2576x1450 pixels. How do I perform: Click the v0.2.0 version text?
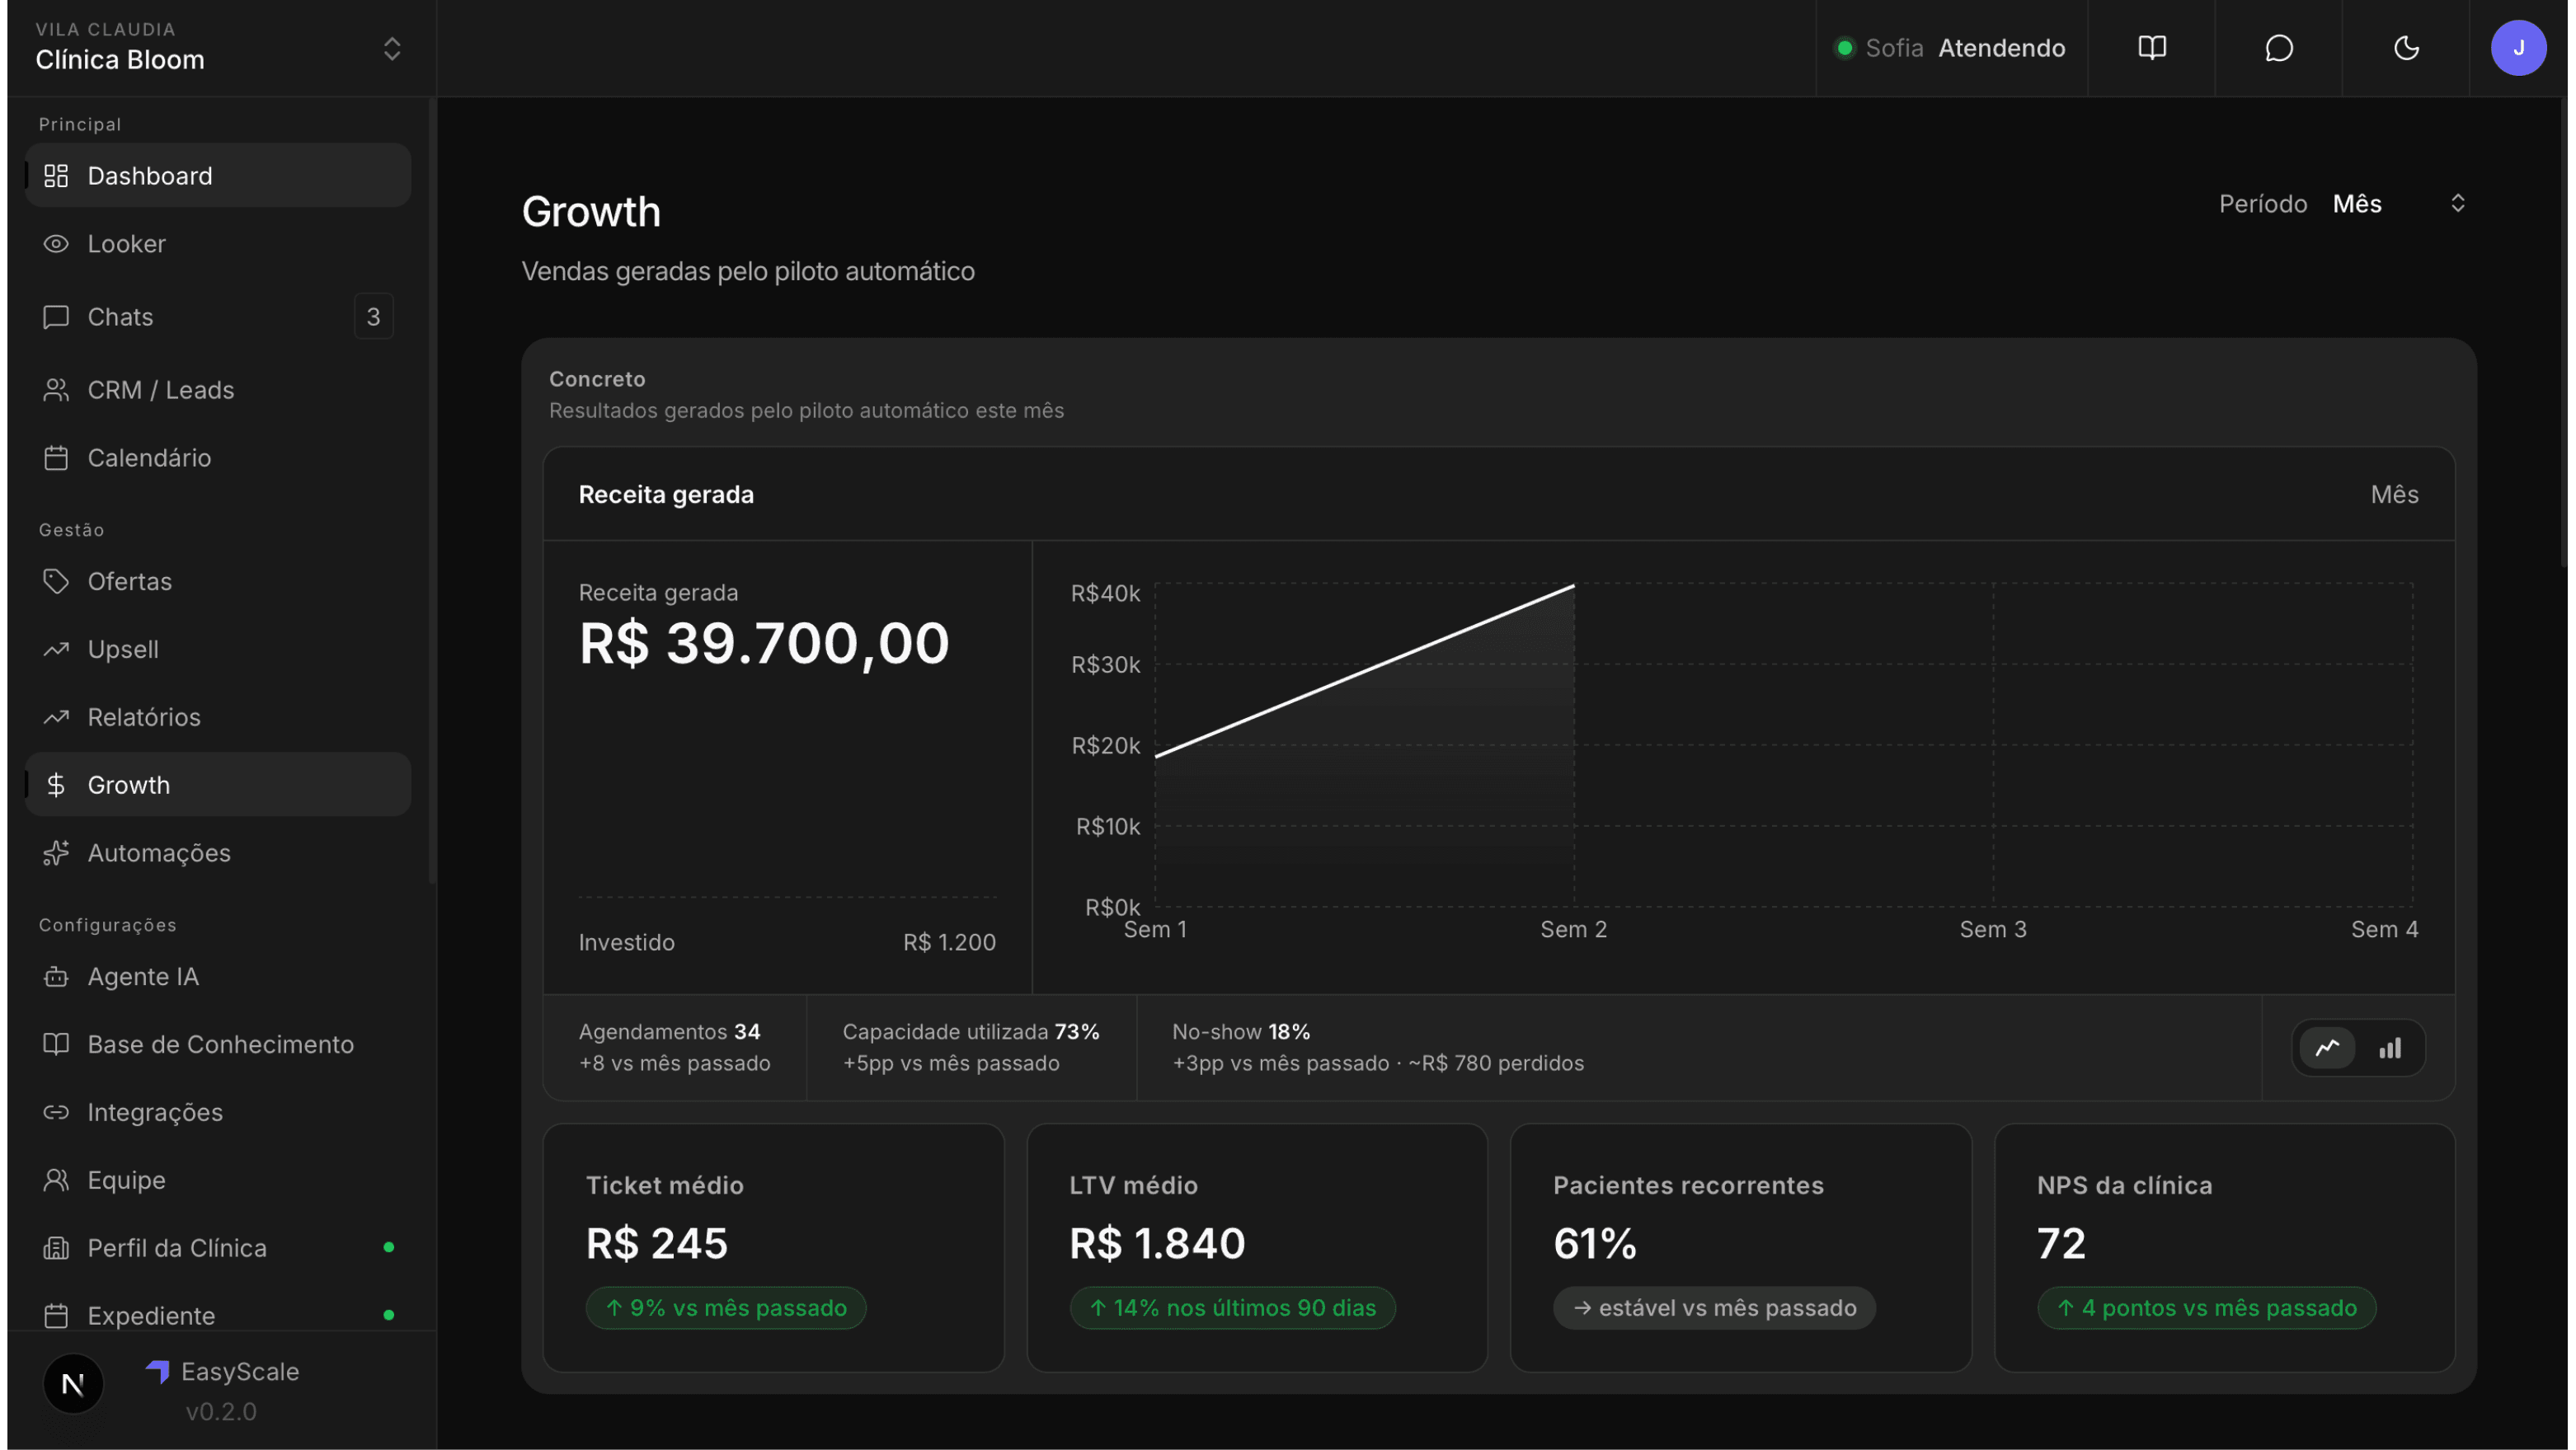[221, 1412]
